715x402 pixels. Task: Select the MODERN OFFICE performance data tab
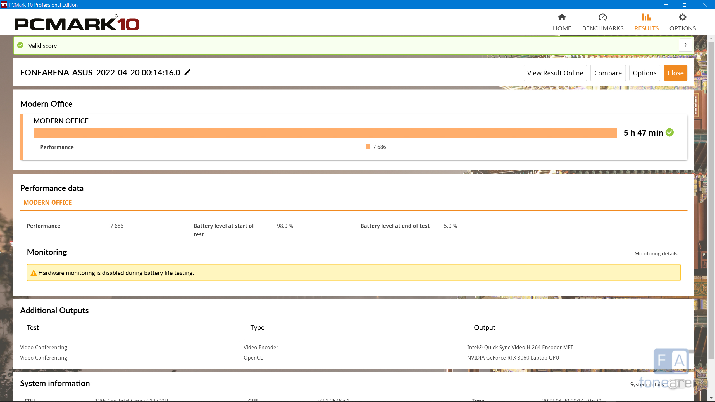48,202
